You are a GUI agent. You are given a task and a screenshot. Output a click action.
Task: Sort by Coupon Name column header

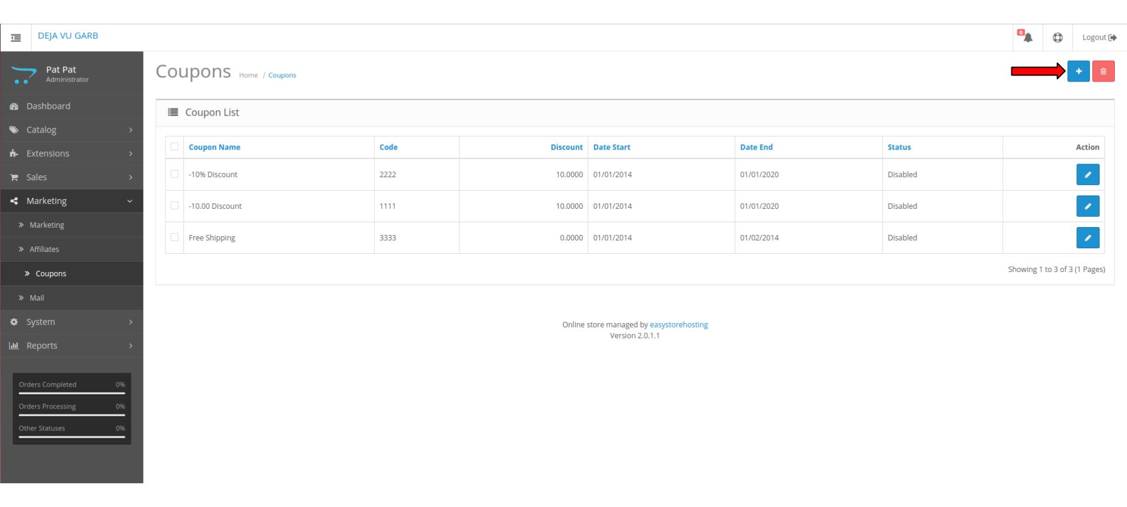214,147
